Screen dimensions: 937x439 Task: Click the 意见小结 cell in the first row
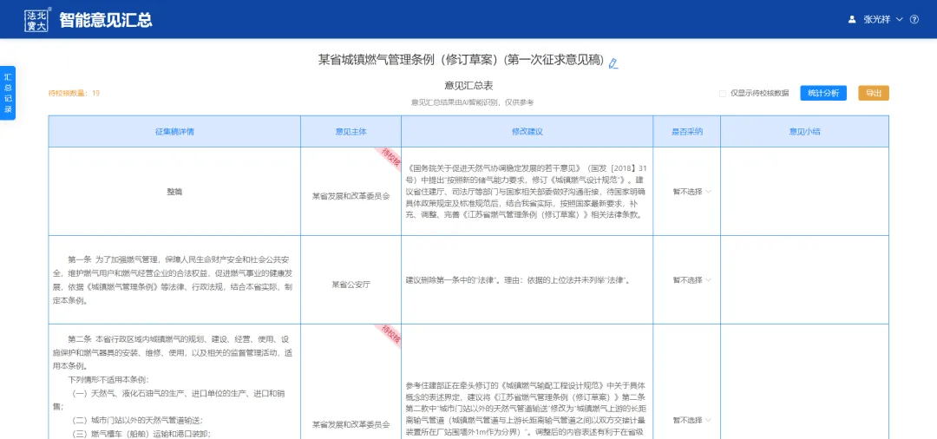(x=804, y=192)
